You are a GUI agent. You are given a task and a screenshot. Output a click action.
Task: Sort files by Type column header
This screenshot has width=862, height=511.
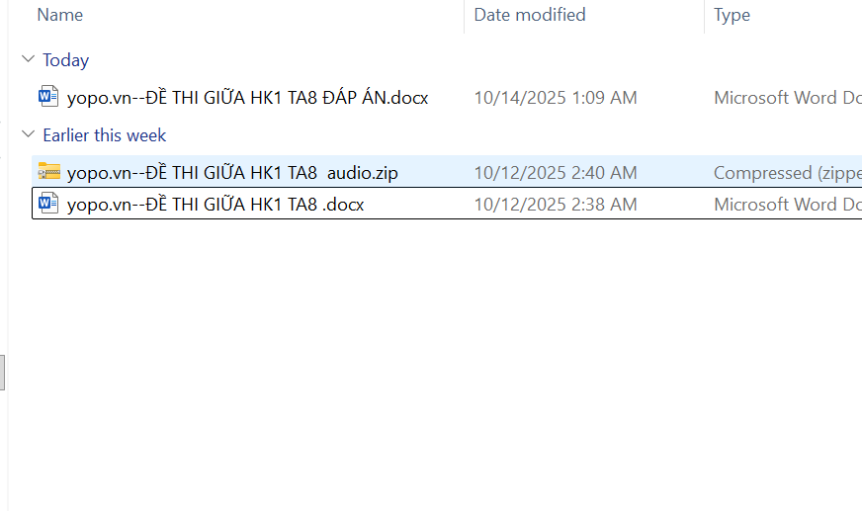(x=732, y=15)
